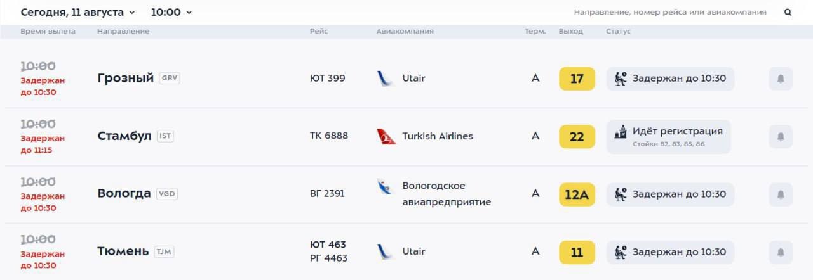Click the Utair logo for Grozny flight
Image resolution: width=813 pixels, height=280 pixels.
pyautogui.click(x=386, y=79)
